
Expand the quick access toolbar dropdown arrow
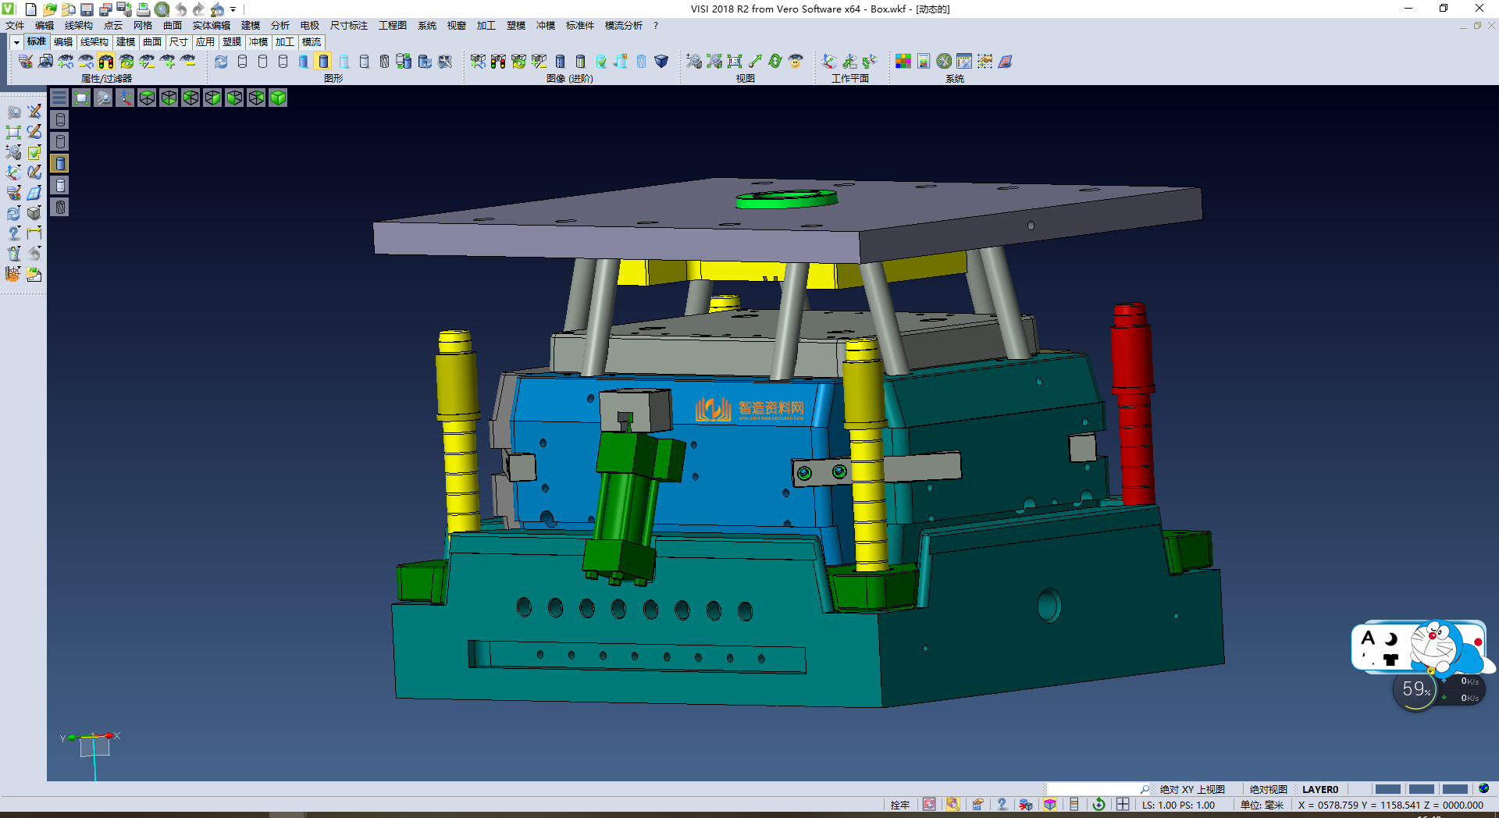[x=233, y=9]
